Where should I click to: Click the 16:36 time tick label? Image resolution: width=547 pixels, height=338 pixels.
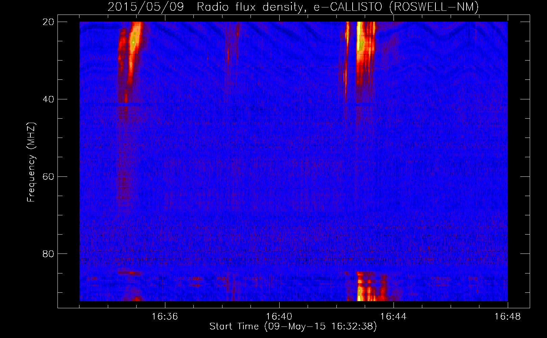165,317
